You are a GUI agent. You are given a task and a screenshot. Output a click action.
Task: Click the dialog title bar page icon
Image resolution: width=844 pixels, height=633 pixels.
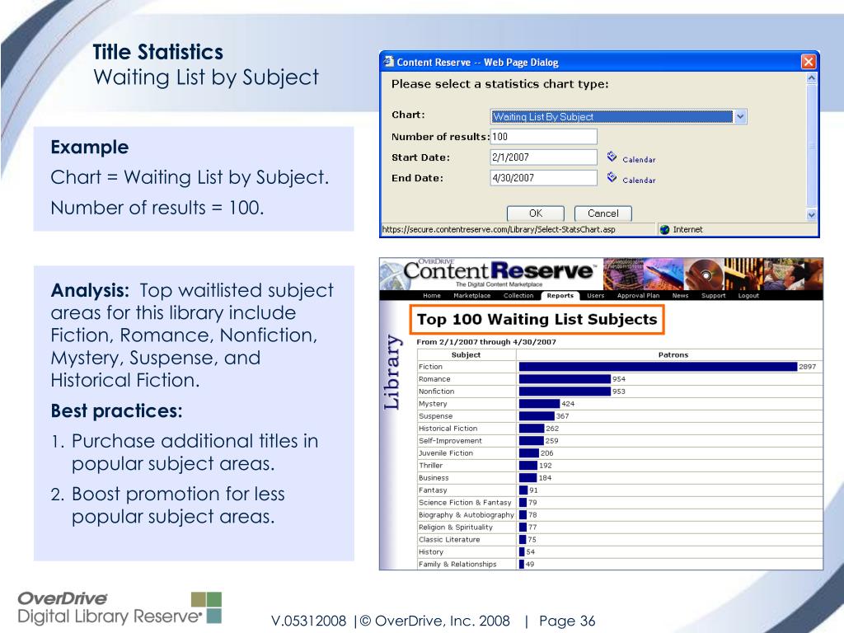[389, 62]
